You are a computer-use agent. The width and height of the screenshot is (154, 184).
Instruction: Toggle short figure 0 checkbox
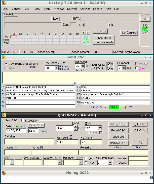109,64
